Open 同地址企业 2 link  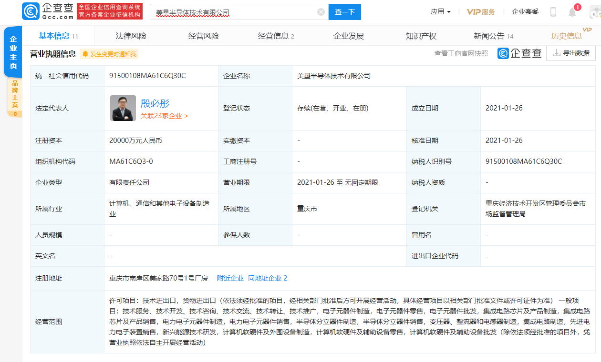tap(268, 278)
